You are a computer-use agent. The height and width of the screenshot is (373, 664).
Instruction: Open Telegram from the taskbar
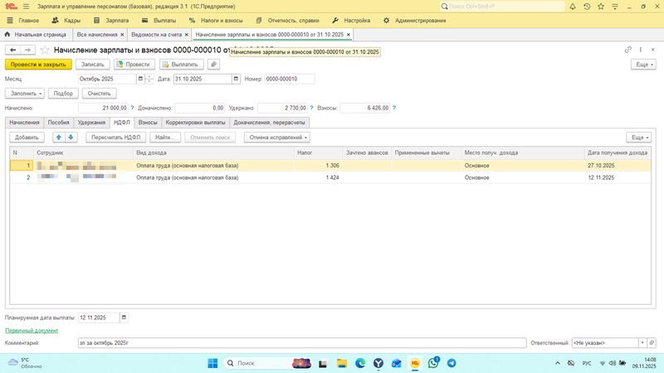point(452,363)
